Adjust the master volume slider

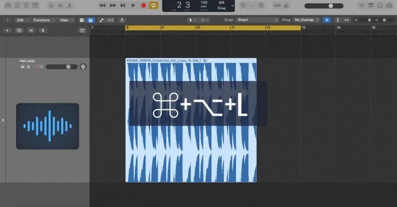[x=324, y=6]
